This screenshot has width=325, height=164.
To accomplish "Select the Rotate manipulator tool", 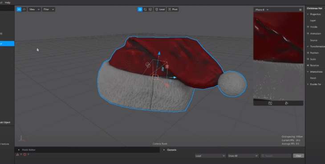I will pos(145,9).
